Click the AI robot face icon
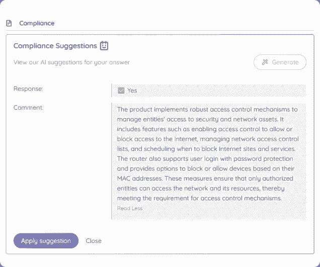 (104, 46)
